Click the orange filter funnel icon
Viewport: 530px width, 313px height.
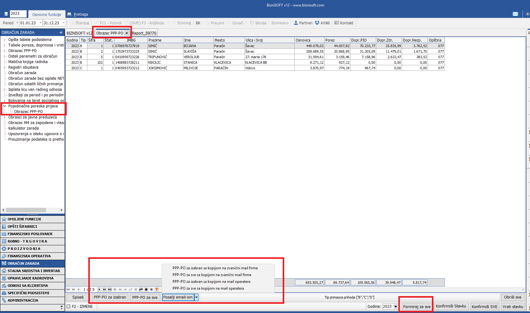click(157, 289)
